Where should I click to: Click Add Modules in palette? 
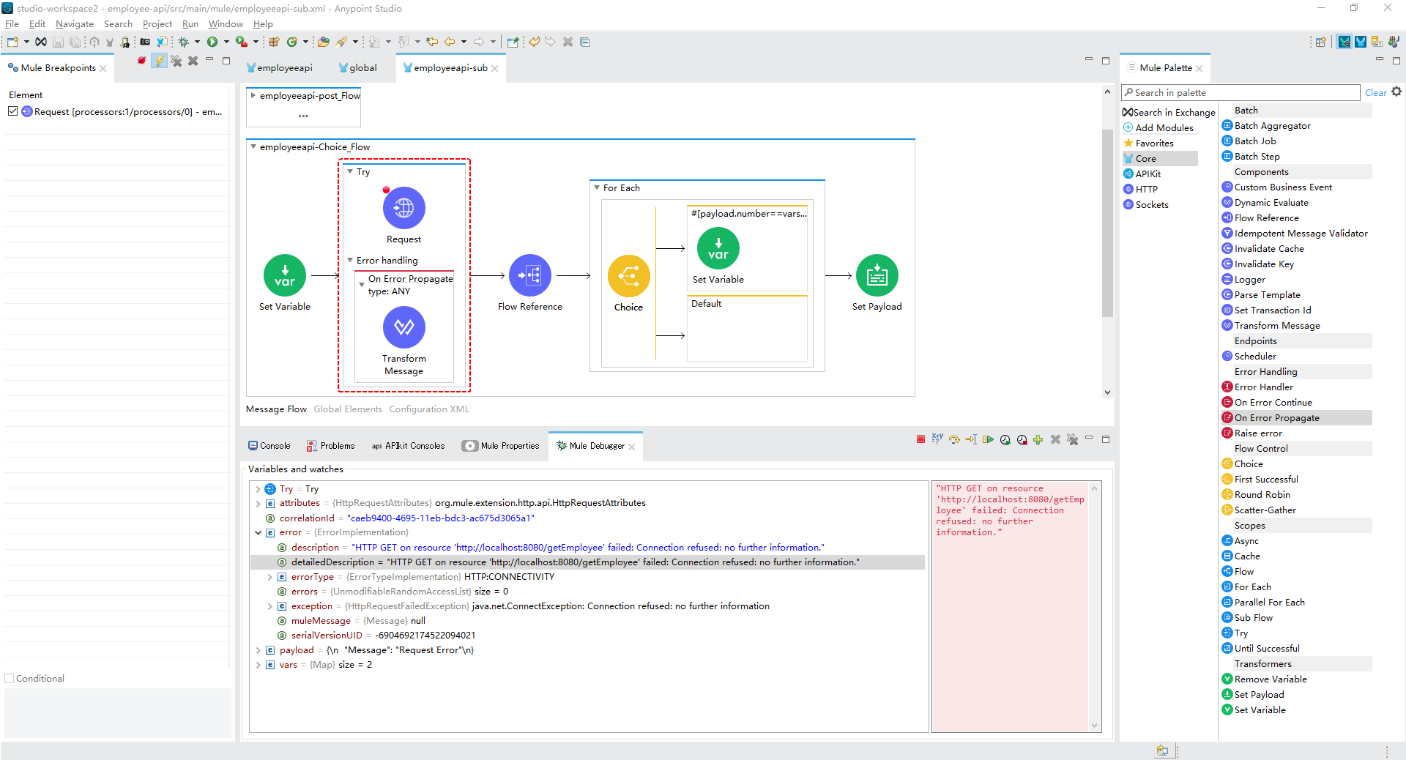coord(1158,127)
